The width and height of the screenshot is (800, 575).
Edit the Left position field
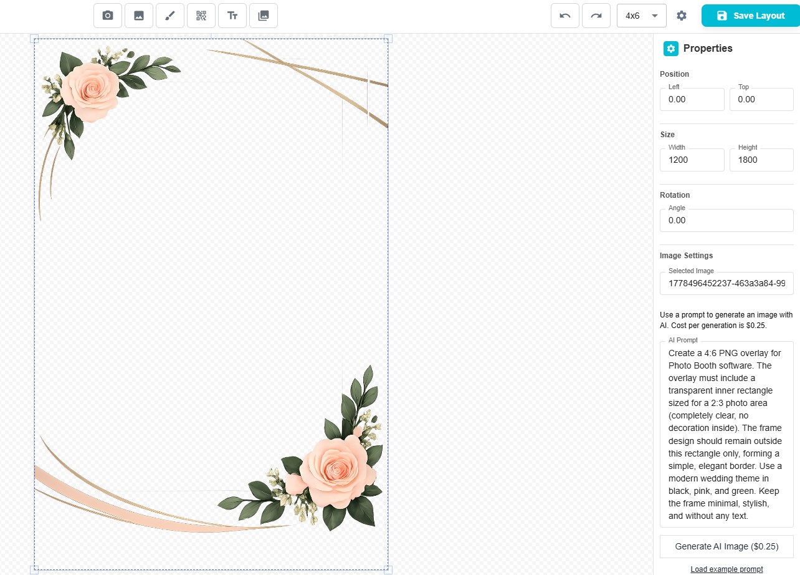click(x=692, y=99)
